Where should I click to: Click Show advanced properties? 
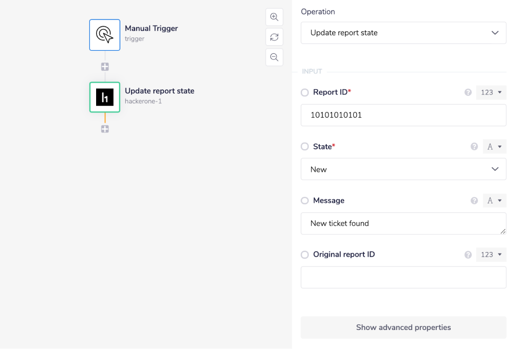[403, 327]
